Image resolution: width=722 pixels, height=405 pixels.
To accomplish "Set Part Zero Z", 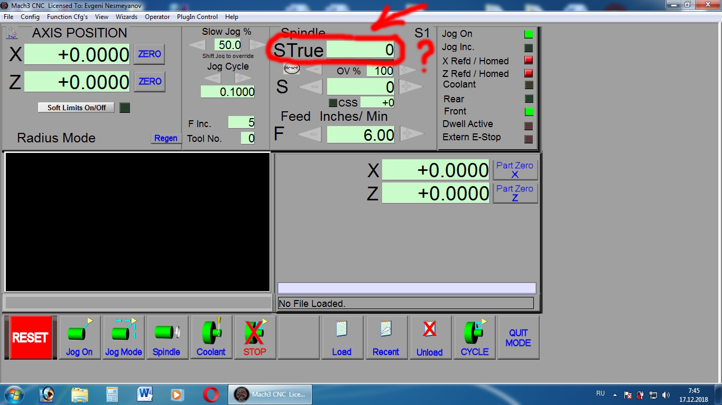I will (515, 193).
